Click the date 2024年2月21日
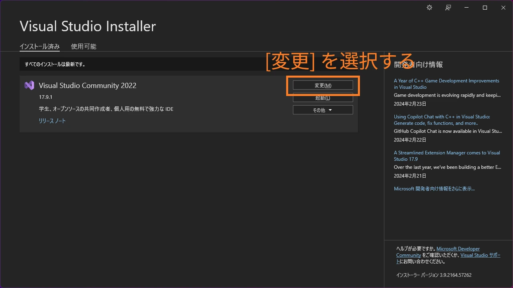513x288 pixels. (410, 176)
